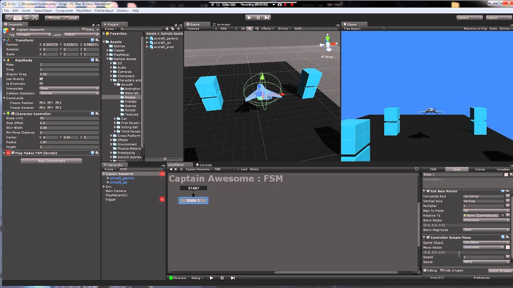Expand the Play Maker FSM component
Viewport: 513px width, 288px height.
[x=4, y=153]
